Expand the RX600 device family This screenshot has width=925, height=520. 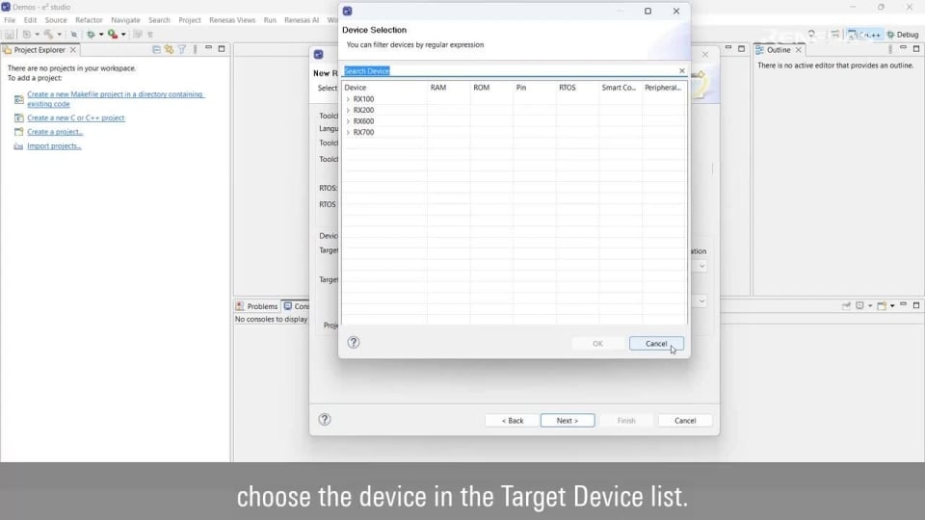348,121
